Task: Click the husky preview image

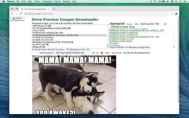Action: pyautogui.click(x=74, y=85)
